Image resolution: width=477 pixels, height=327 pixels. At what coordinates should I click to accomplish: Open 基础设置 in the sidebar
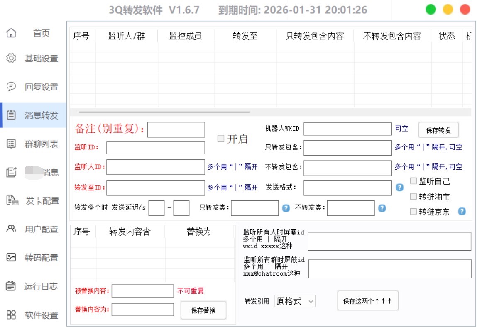pos(42,58)
